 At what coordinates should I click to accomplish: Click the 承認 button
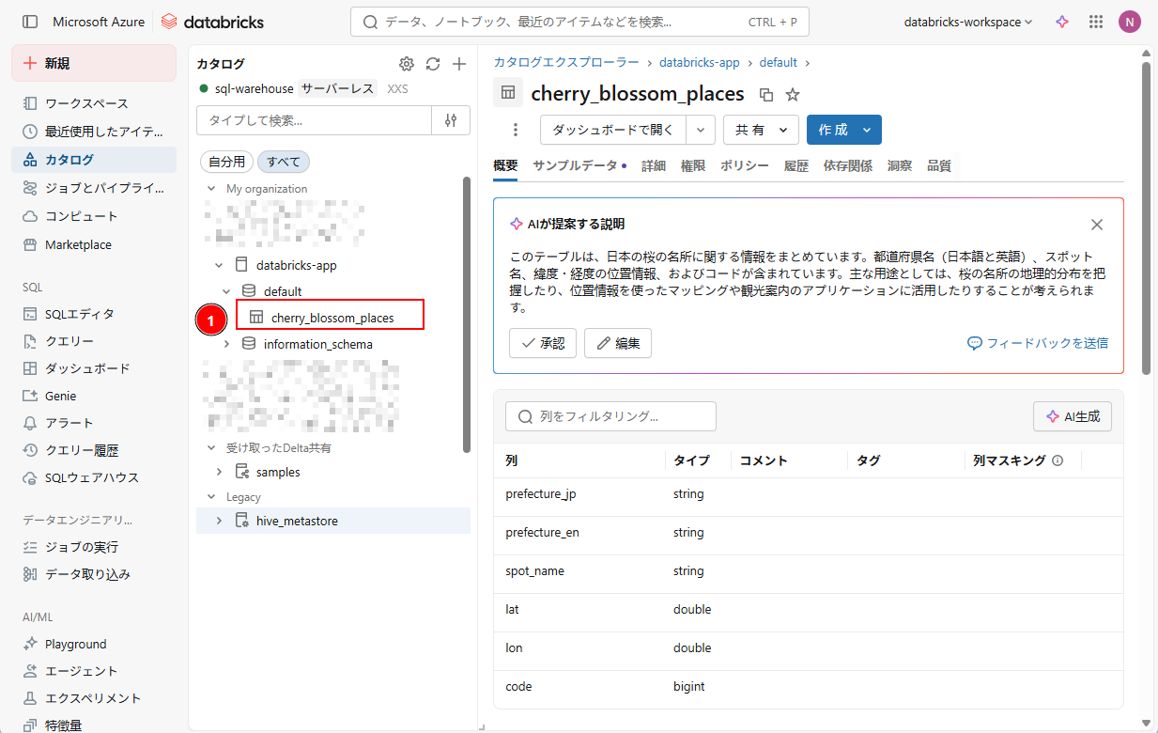(x=543, y=343)
